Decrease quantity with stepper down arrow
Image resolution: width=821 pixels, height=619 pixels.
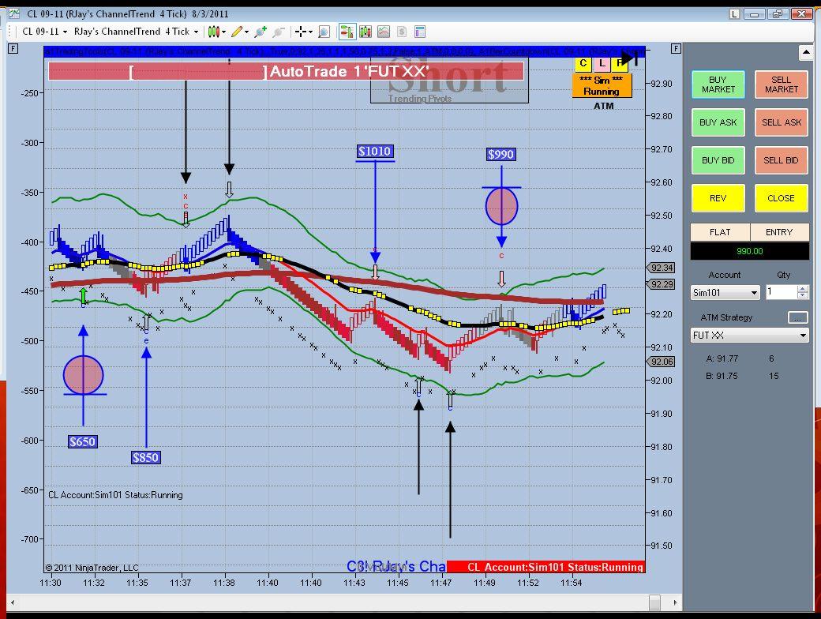802,295
